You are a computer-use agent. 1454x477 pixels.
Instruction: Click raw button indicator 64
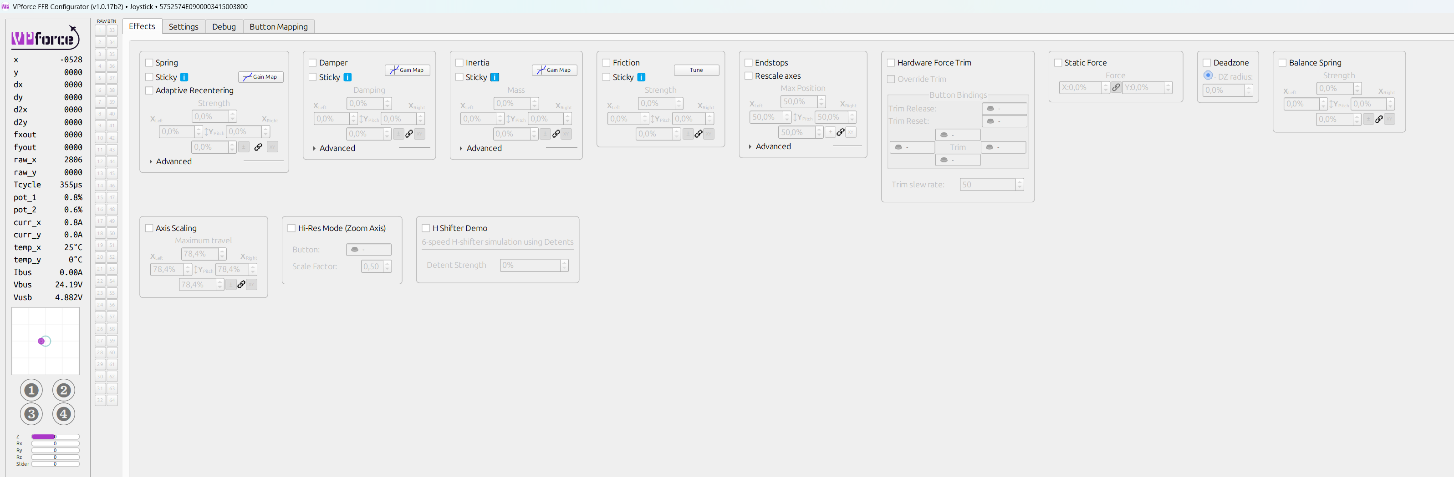112,401
